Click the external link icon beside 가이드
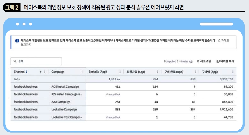This screenshot has width=249, height=135. 219,40
